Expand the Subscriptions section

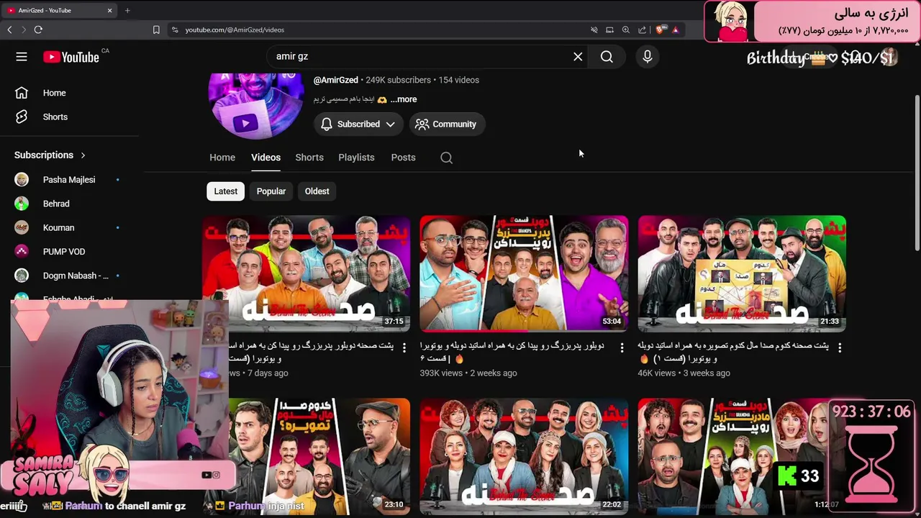click(50, 155)
